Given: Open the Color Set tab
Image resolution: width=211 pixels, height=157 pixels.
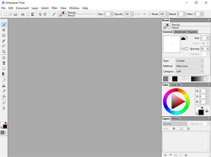Looking at the screenshot, I should click(176, 85).
